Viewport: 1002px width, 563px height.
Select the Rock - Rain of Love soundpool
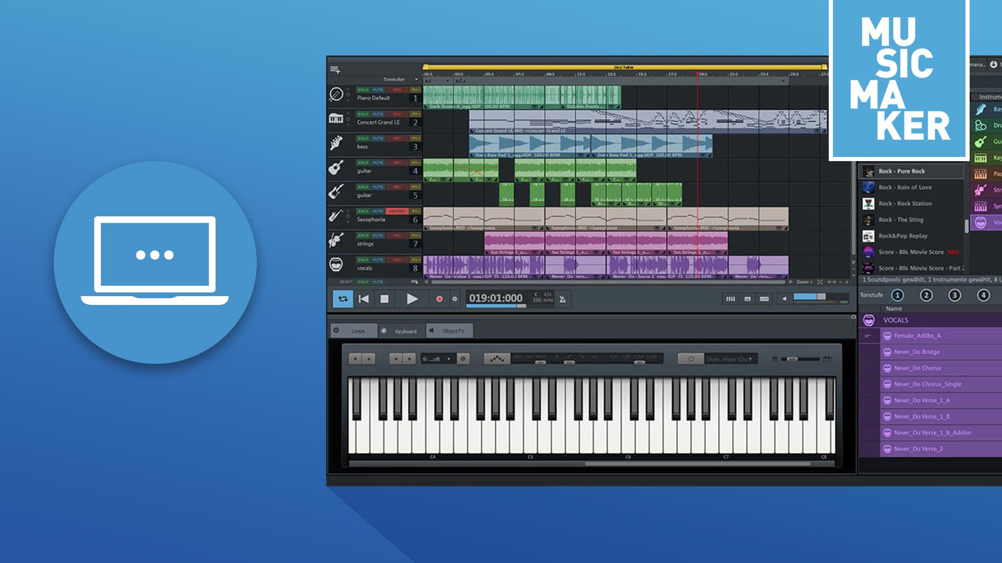click(911, 187)
